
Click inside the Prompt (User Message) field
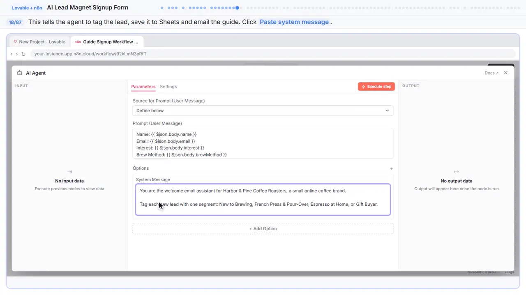coord(263,143)
